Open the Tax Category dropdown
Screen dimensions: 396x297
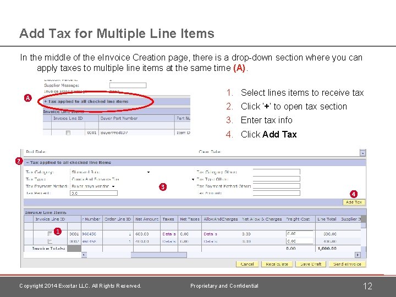pyautogui.click(x=148, y=172)
